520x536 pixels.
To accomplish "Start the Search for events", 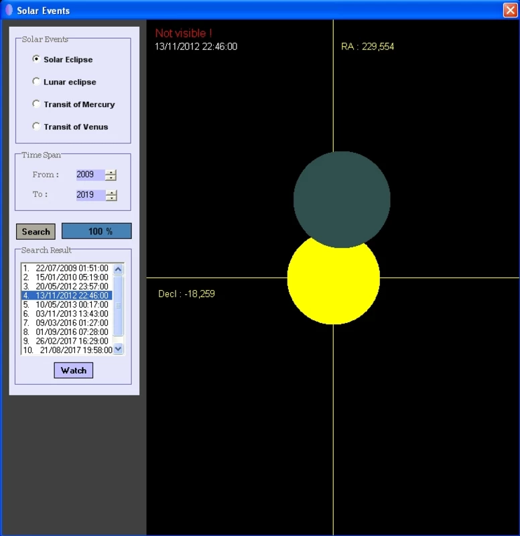I will pyautogui.click(x=36, y=231).
